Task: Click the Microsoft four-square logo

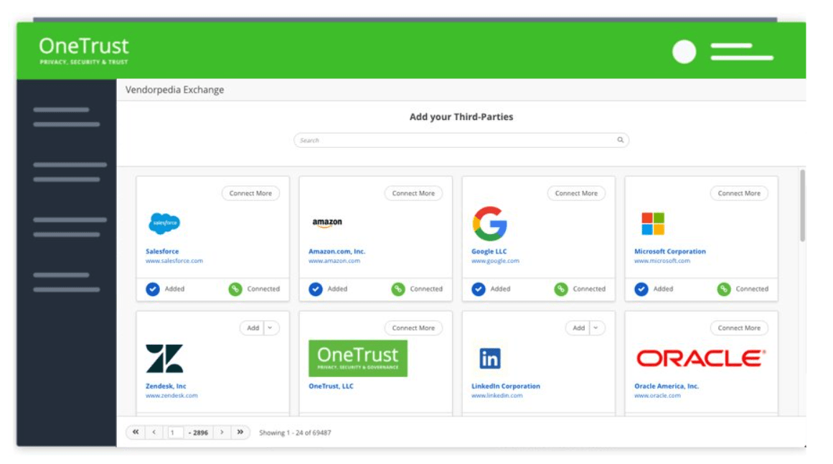Action: click(653, 223)
